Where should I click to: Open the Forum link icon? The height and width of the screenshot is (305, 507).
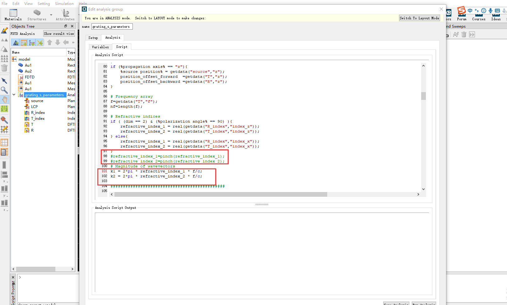462,15
